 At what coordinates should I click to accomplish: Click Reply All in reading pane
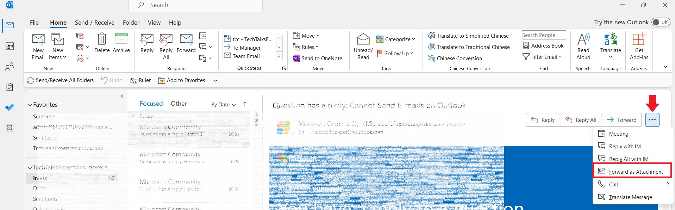(x=581, y=120)
